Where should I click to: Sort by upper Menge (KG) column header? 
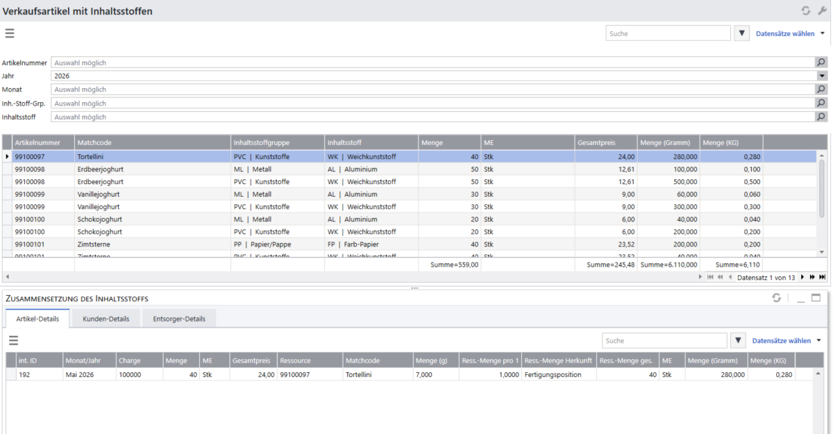731,142
